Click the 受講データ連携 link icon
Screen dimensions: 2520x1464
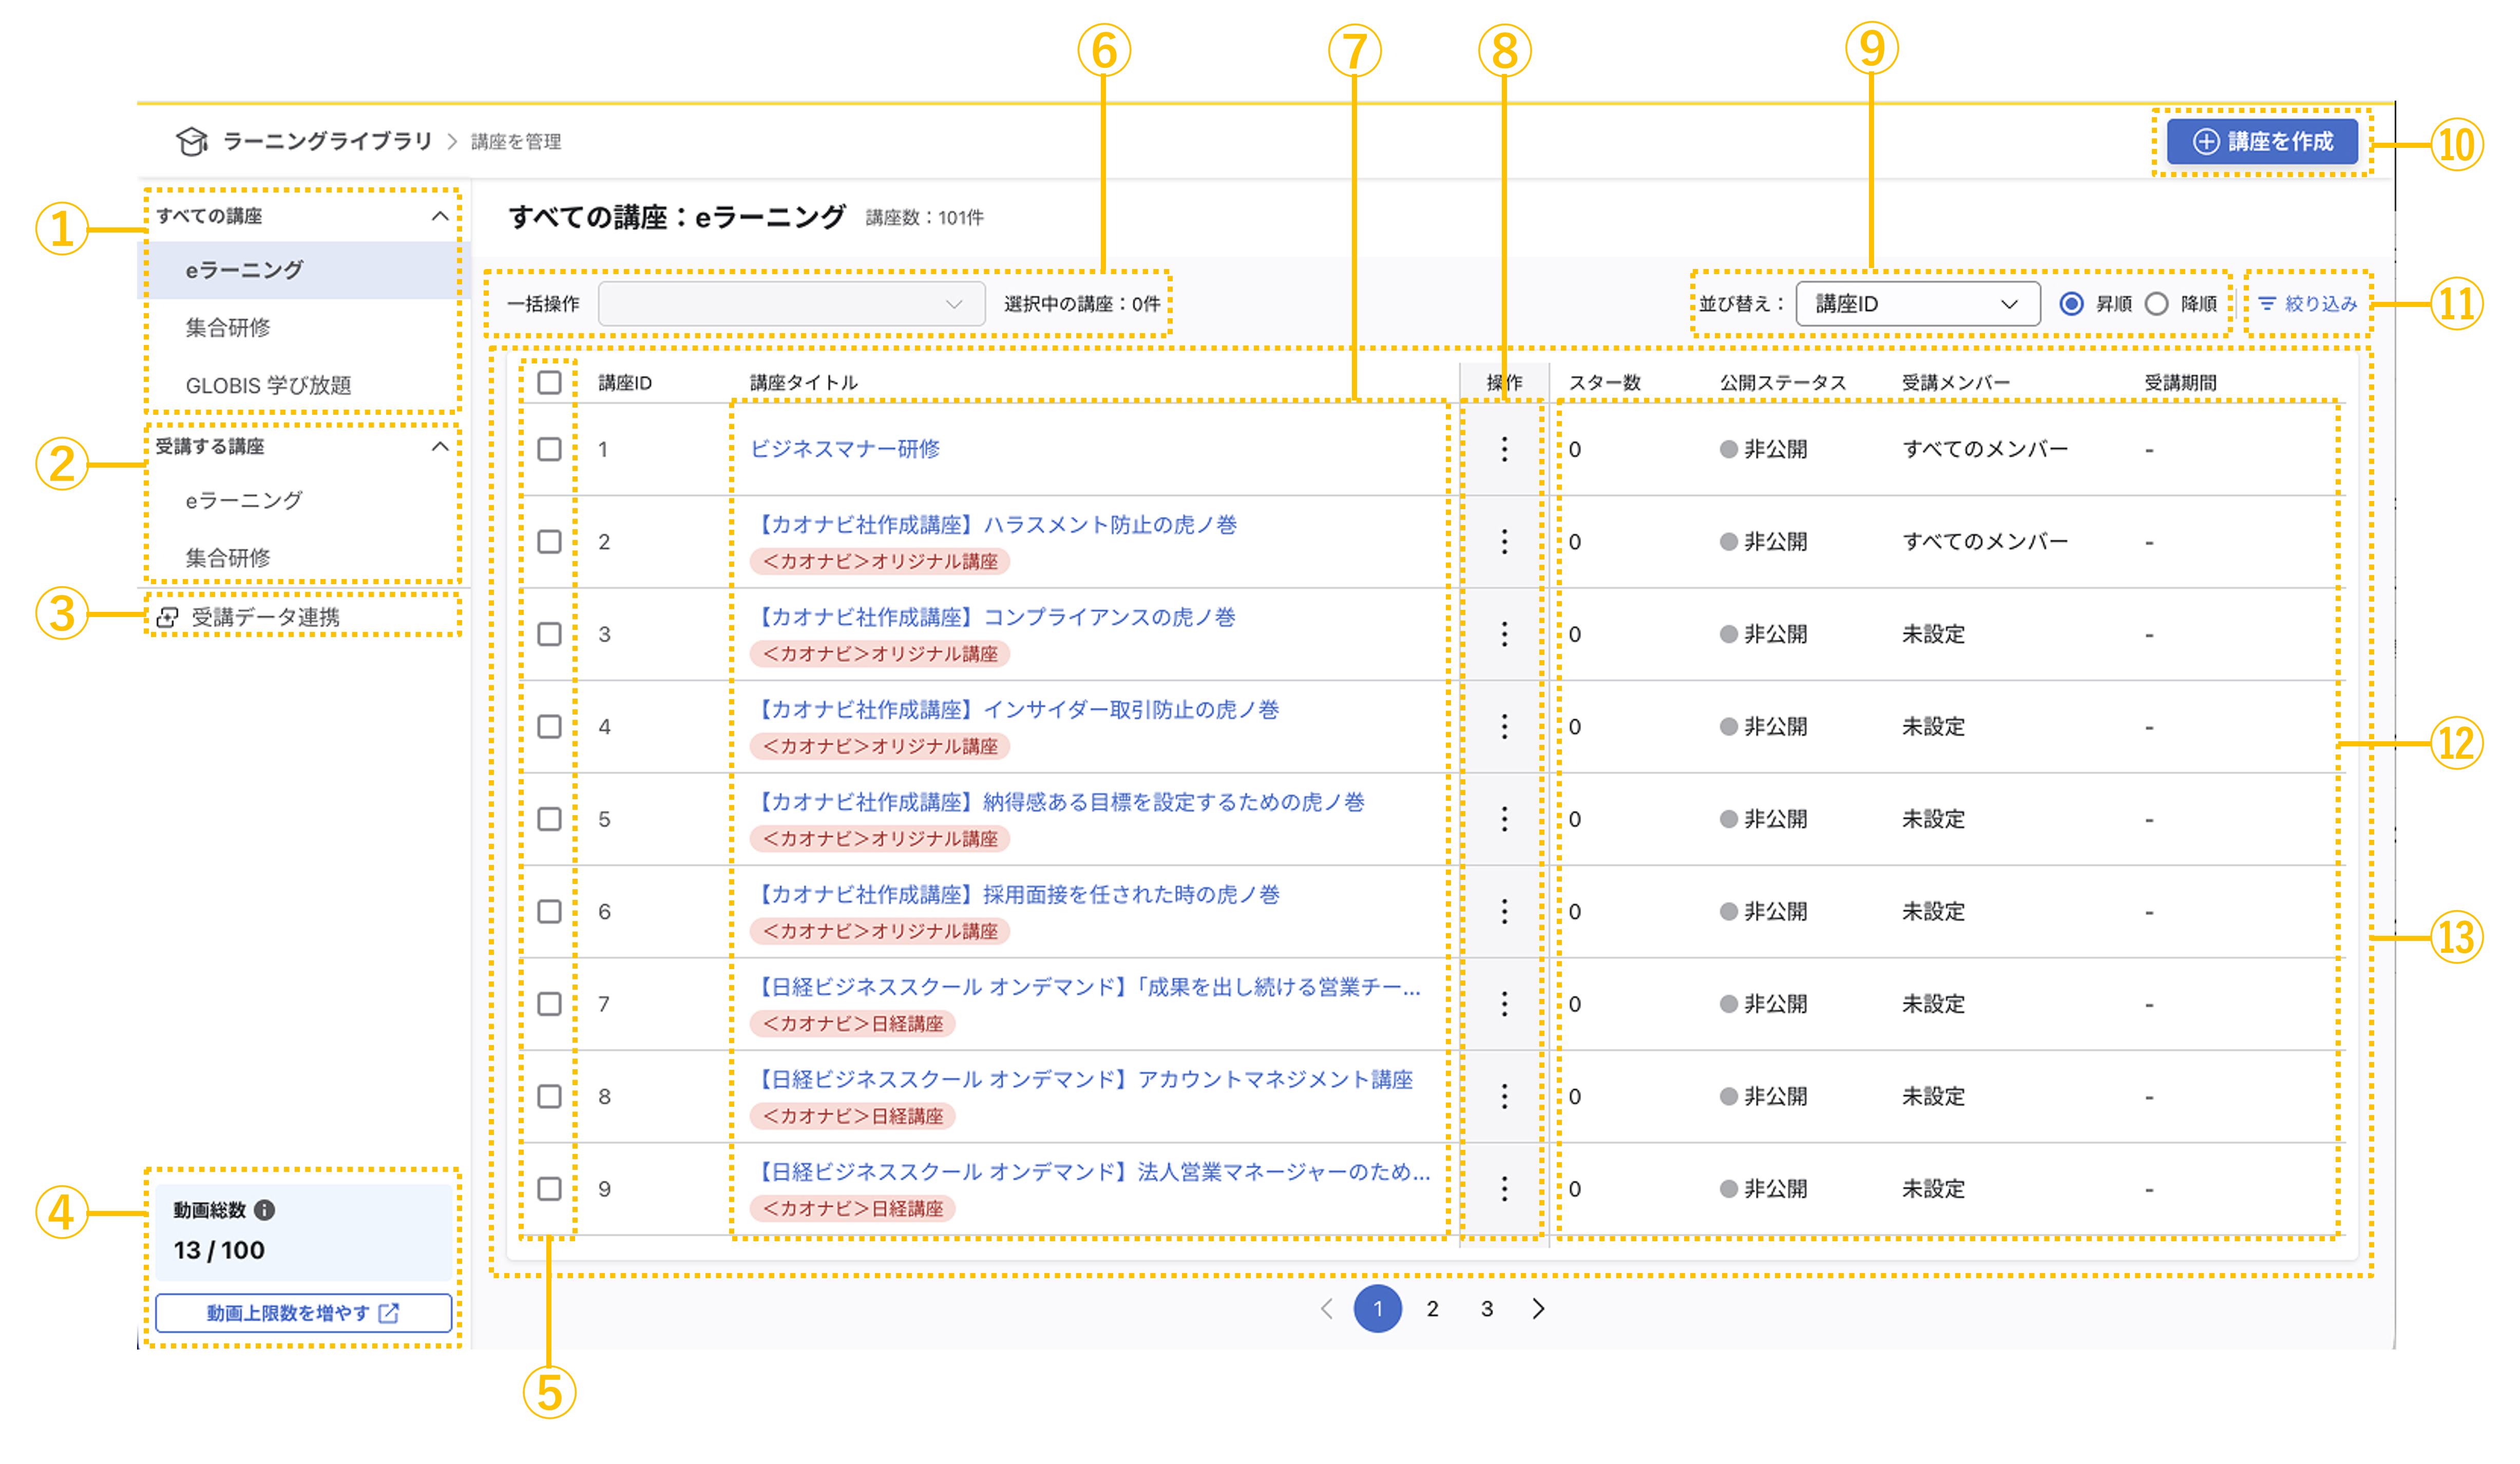pos(167,617)
